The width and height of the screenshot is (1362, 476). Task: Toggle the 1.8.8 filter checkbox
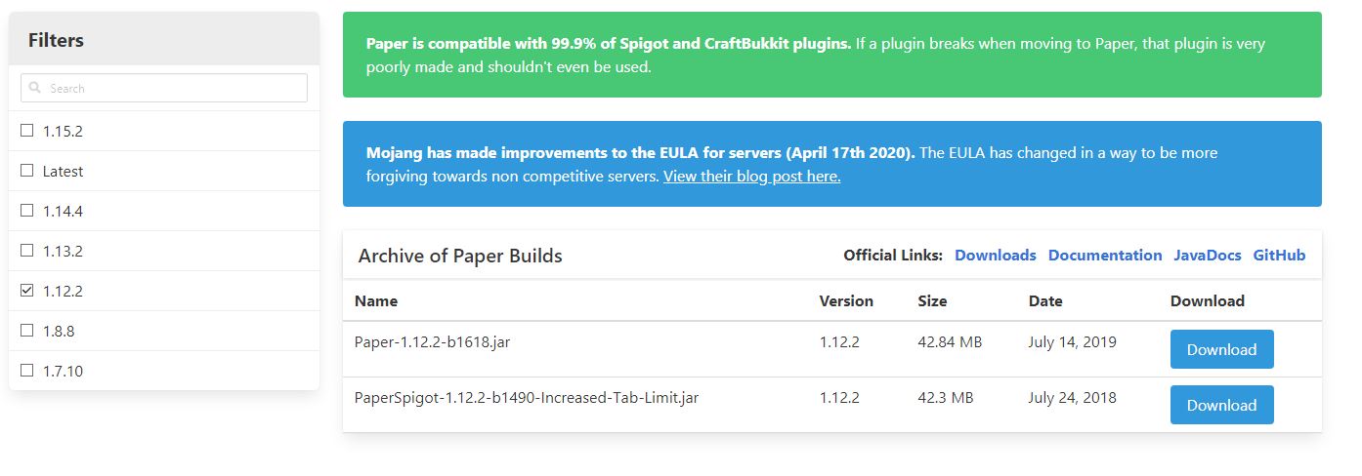(x=27, y=331)
